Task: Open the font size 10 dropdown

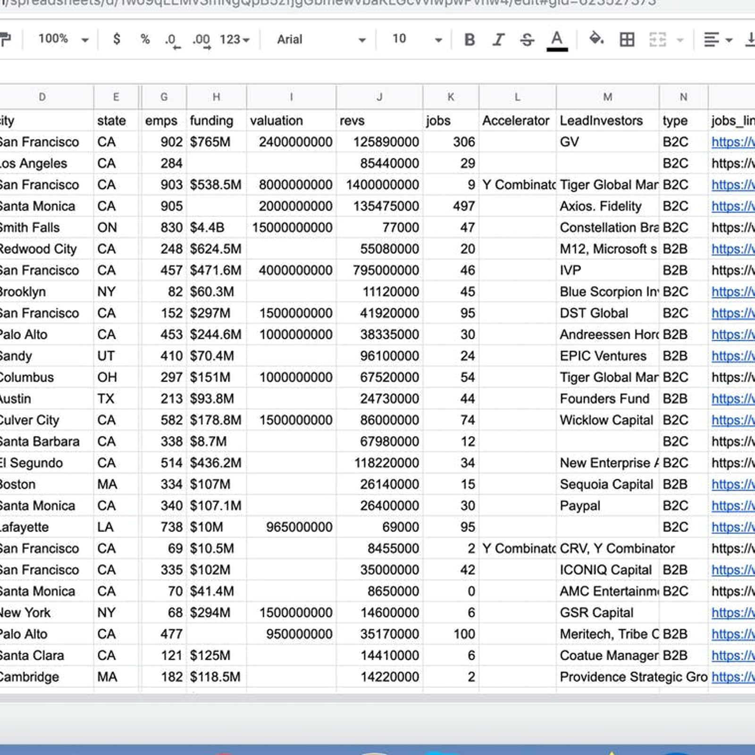Action: 417,39
